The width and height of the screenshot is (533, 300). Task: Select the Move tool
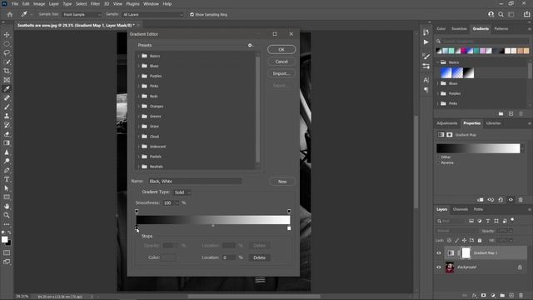pos(7,35)
